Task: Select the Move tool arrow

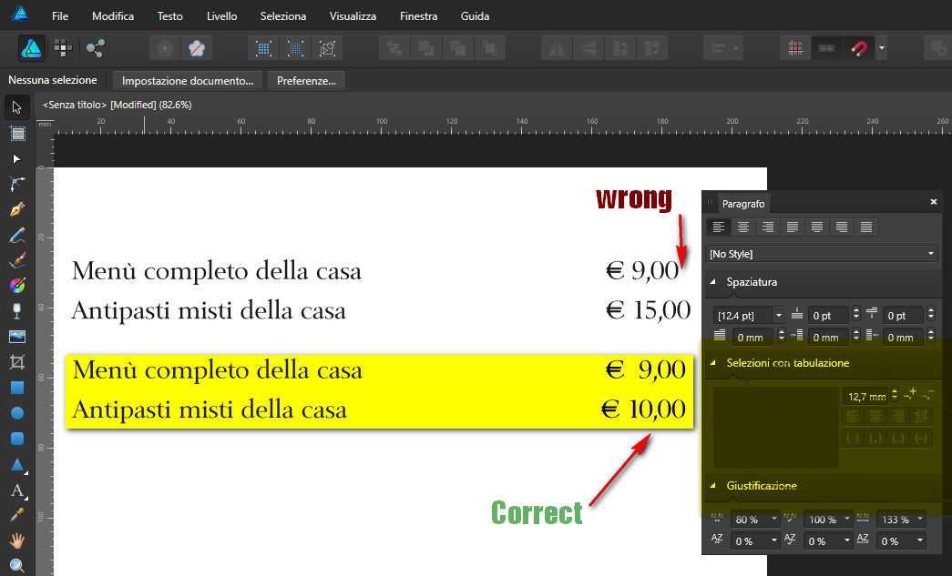Action: click(17, 107)
